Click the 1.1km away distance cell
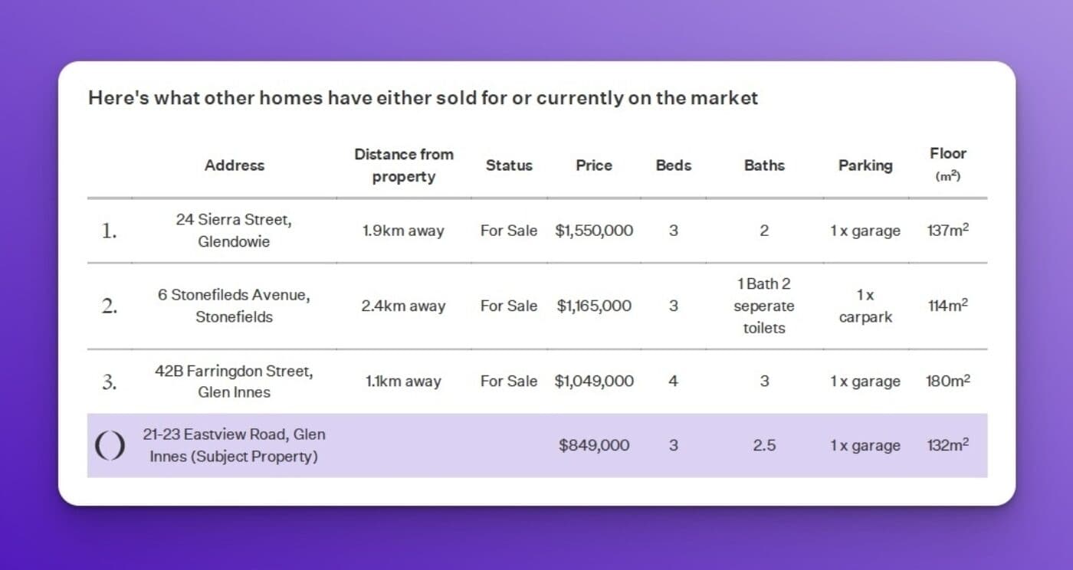This screenshot has width=1073, height=570. click(403, 382)
